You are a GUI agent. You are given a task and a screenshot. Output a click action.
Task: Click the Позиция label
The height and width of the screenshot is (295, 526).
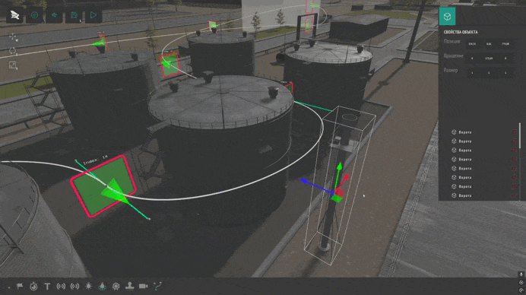click(452, 42)
